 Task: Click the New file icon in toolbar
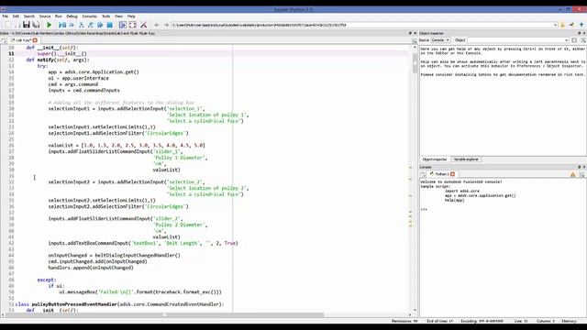(7, 25)
